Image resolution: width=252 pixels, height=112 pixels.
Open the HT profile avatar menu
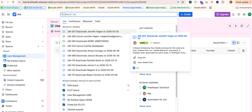249,14
